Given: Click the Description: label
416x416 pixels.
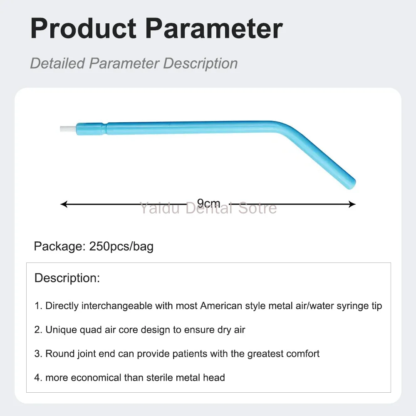Looking at the screenshot, I should [67, 278].
